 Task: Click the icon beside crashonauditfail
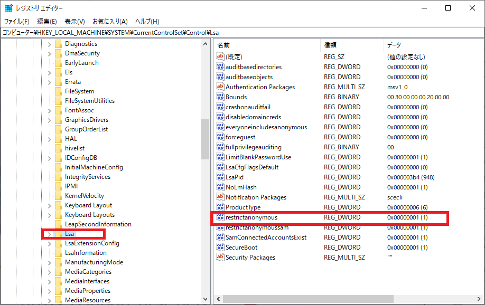[220, 107]
